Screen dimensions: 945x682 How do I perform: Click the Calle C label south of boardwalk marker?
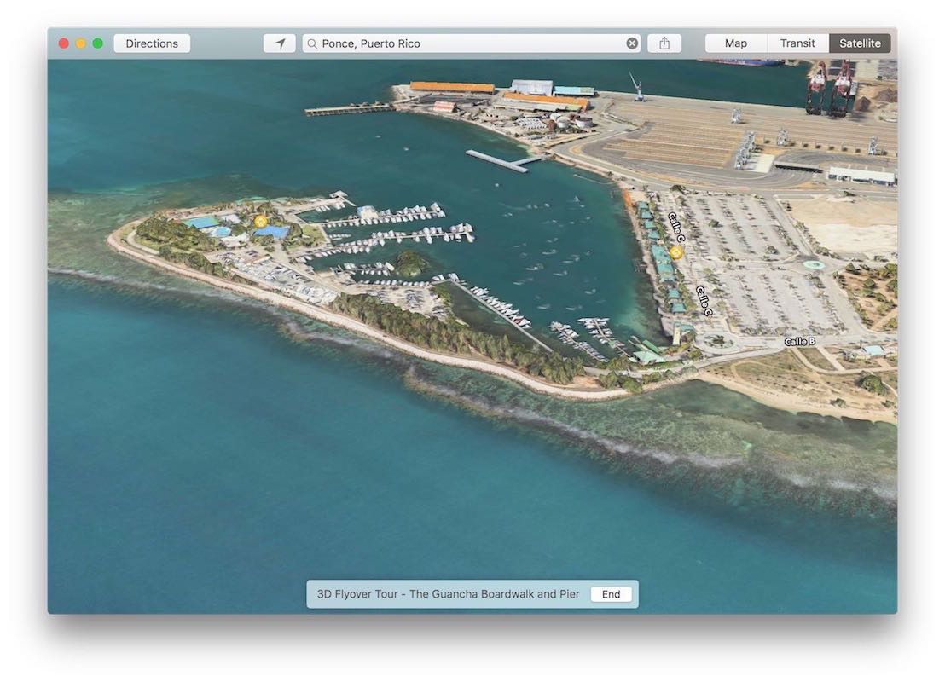tap(704, 301)
